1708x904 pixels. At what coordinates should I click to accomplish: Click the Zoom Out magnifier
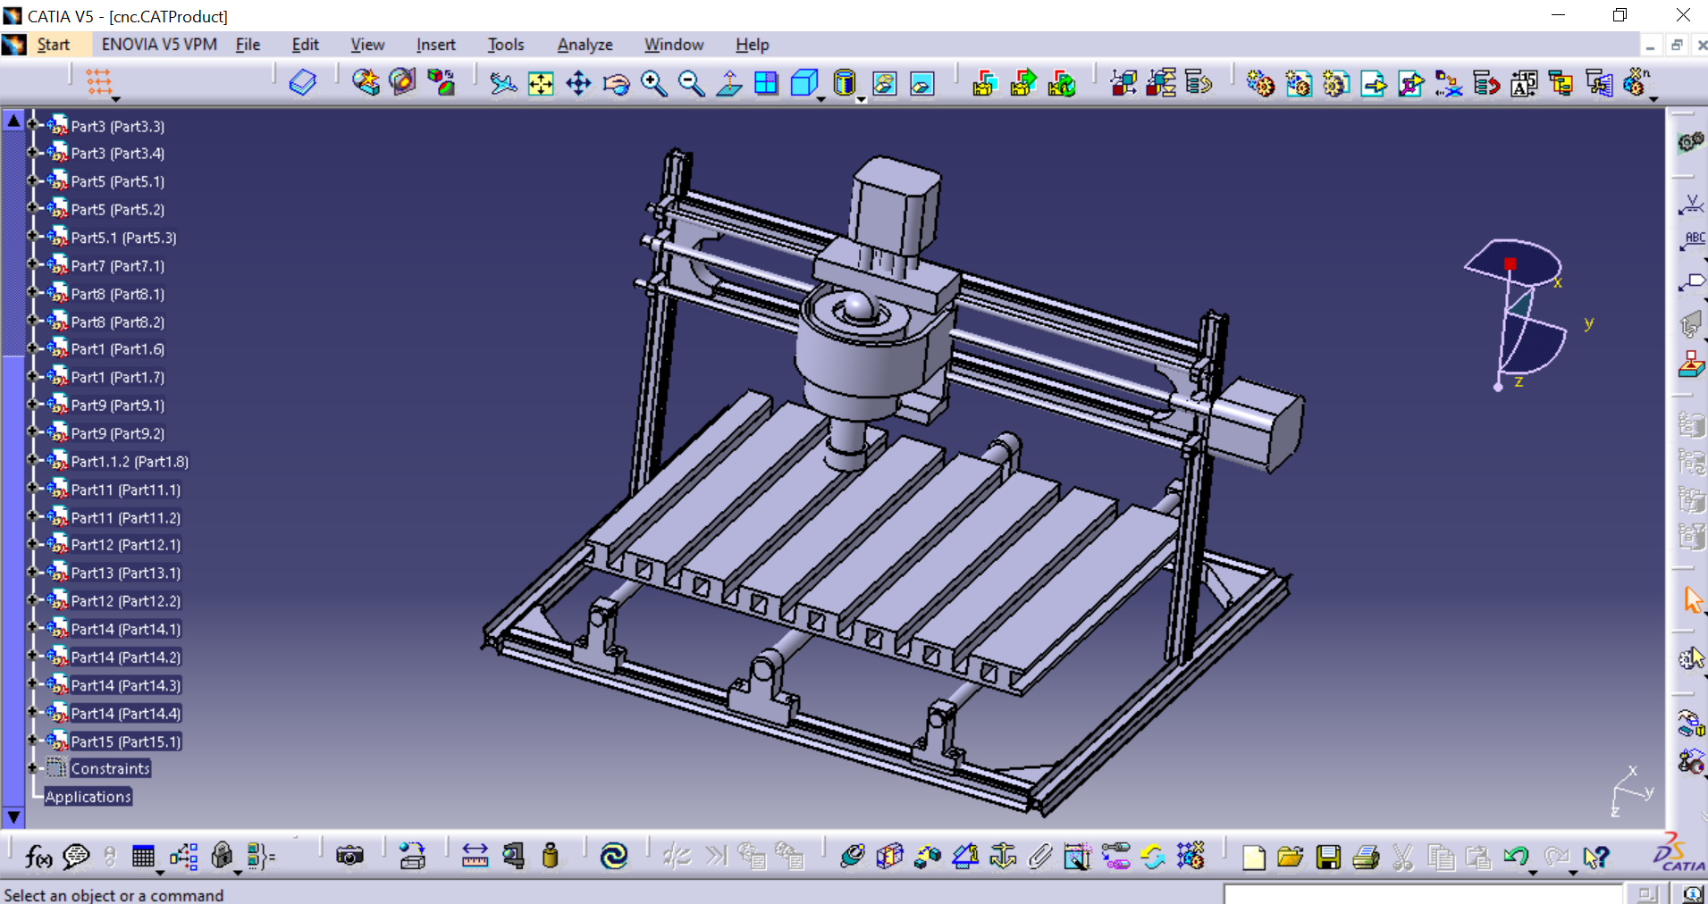(x=691, y=84)
